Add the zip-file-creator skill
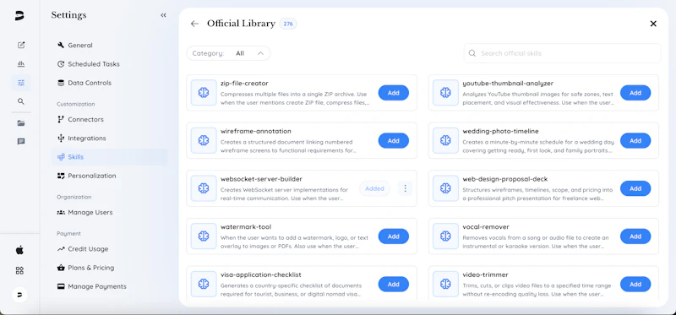676x315 pixels. point(393,93)
